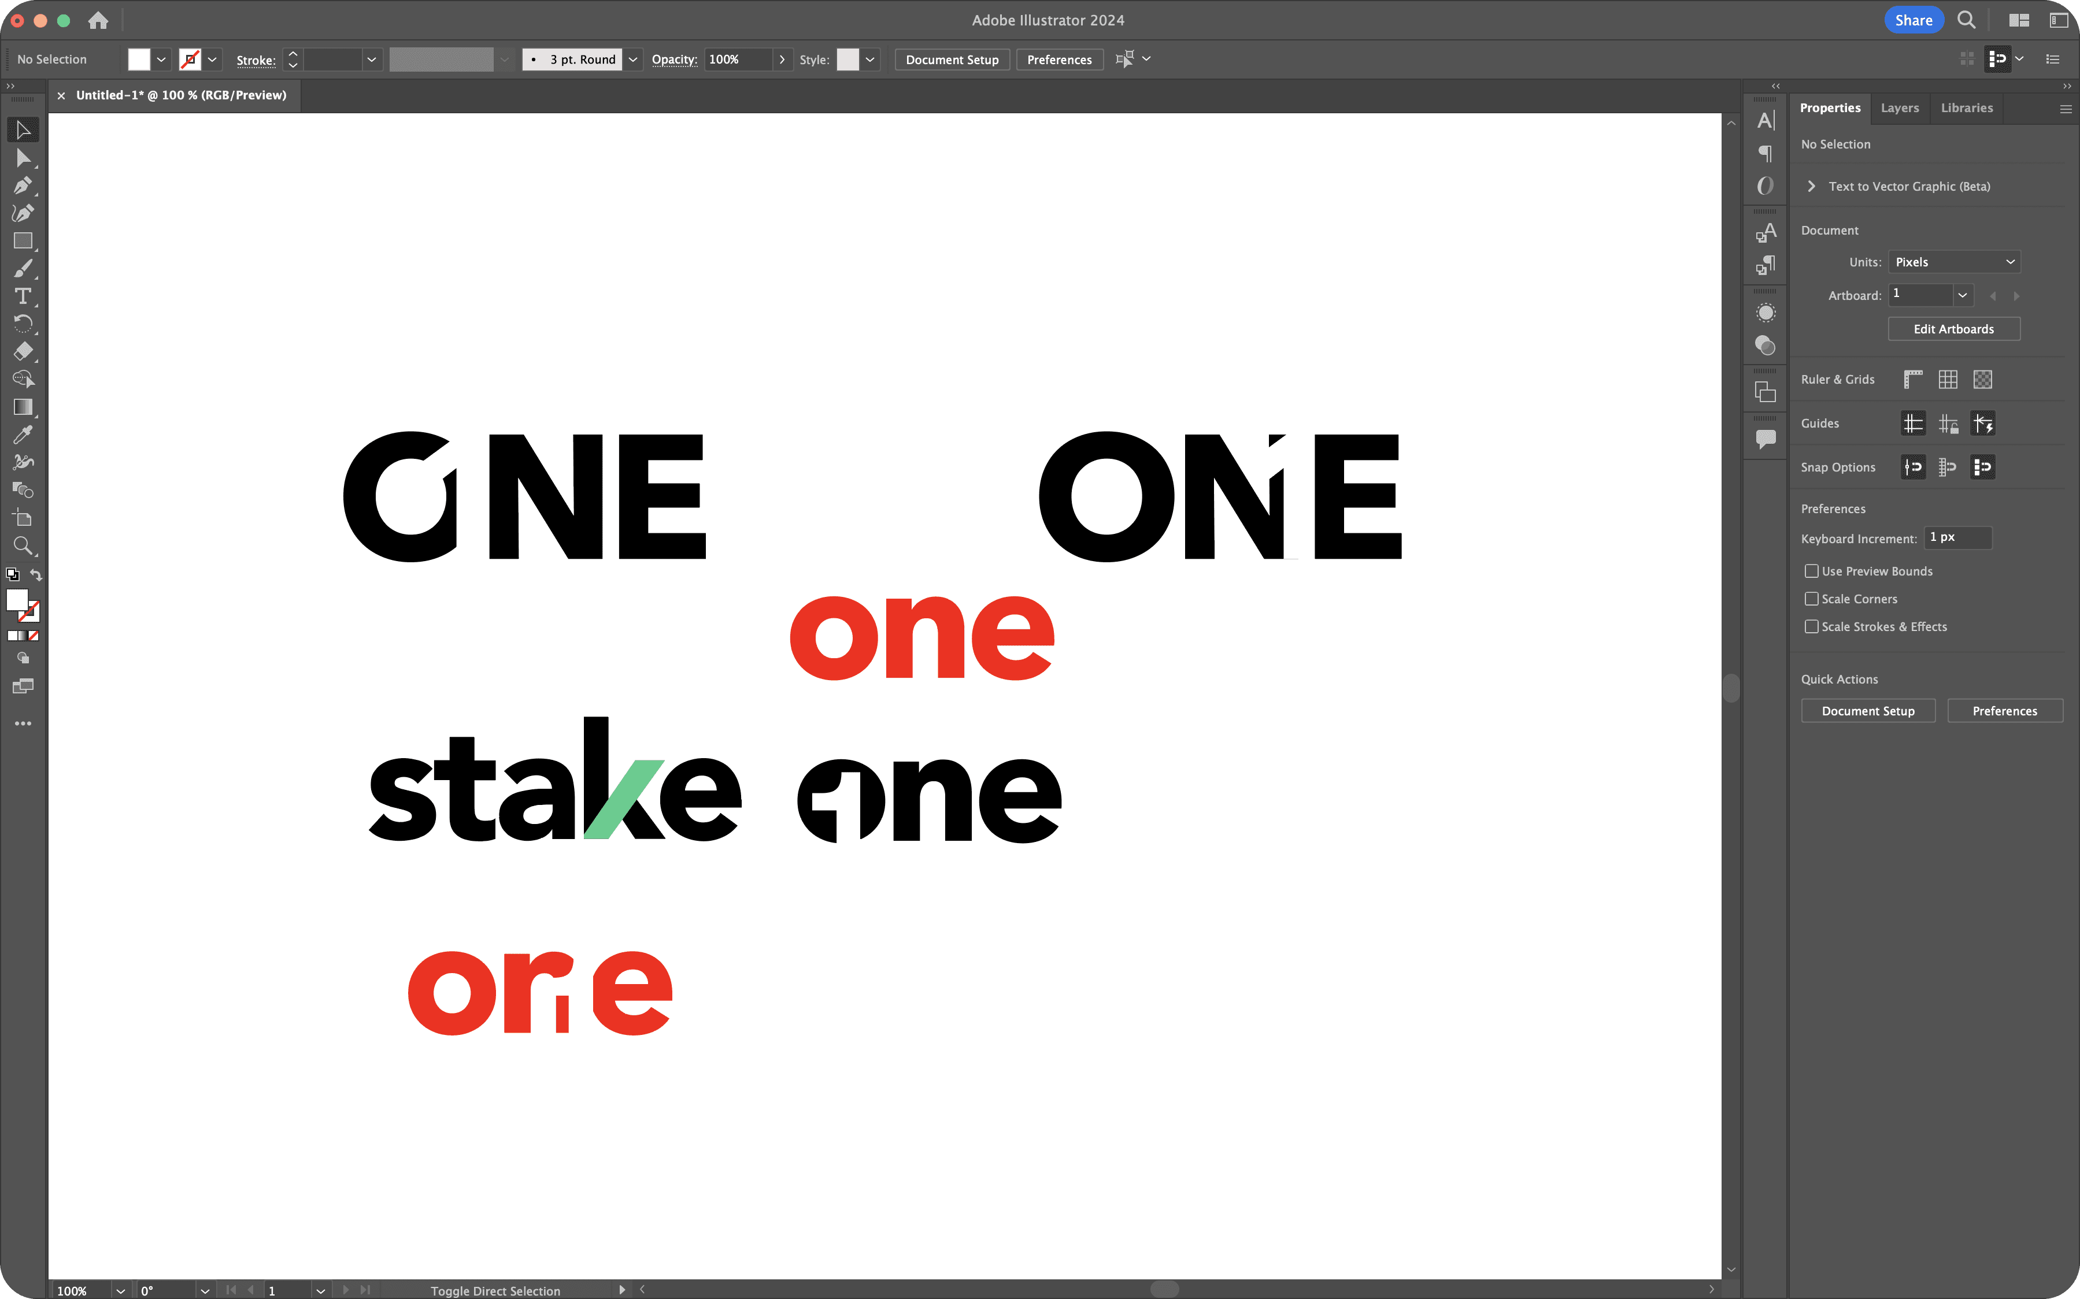Swap fill and stroke arrow

click(x=36, y=575)
